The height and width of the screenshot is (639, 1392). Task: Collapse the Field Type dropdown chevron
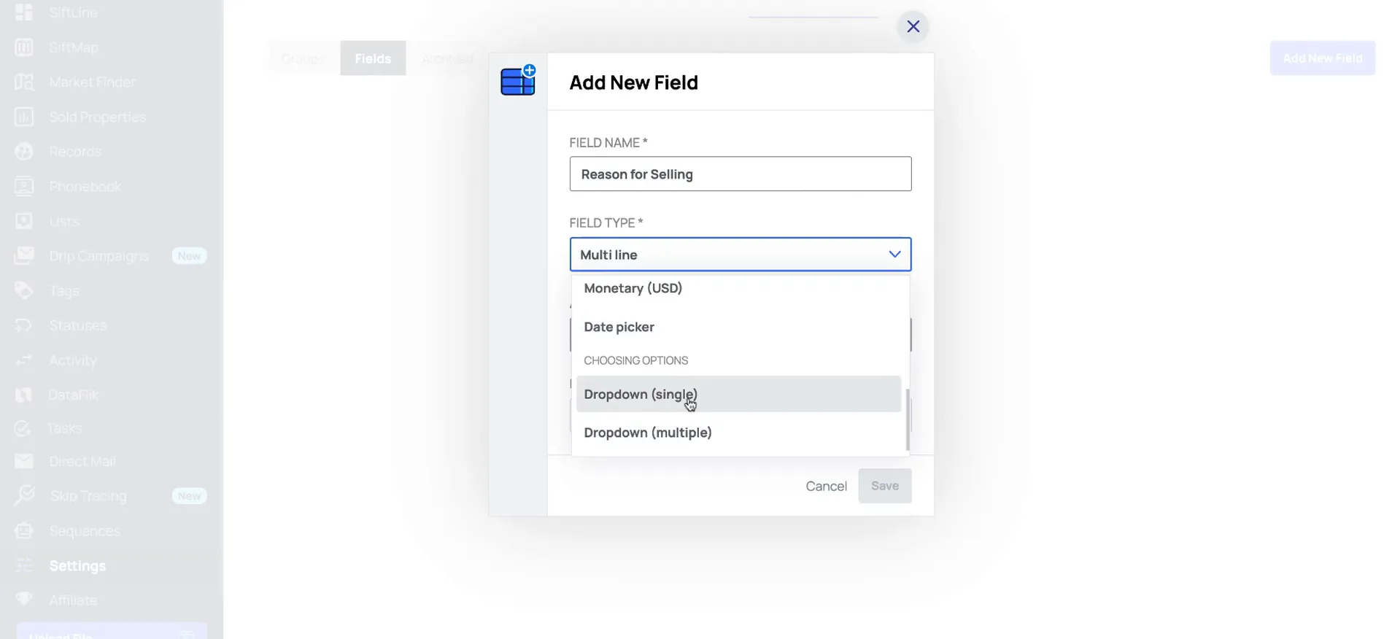click(x=894, y=254)
